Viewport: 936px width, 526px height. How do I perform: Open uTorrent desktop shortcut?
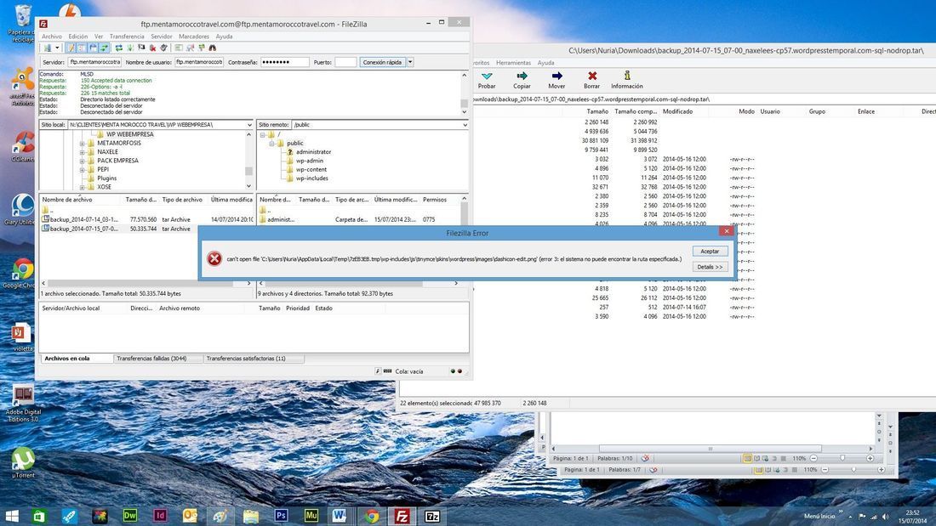(23, 463)
